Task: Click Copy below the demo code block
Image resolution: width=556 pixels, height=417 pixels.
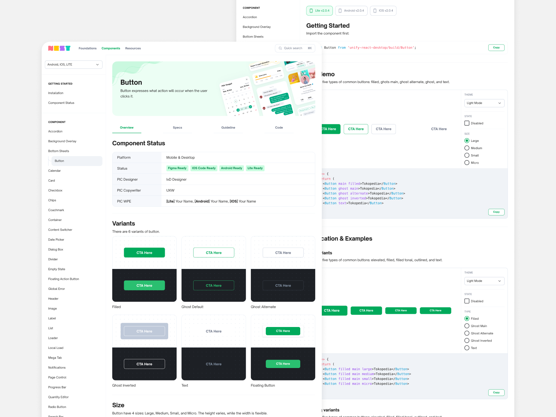Action: point(496,212)
